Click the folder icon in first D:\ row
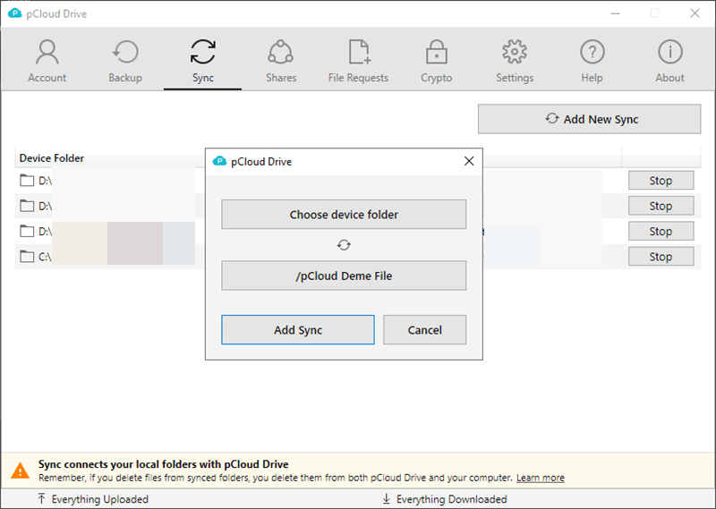This screenshot has height=509, width=716. (27, 181)
